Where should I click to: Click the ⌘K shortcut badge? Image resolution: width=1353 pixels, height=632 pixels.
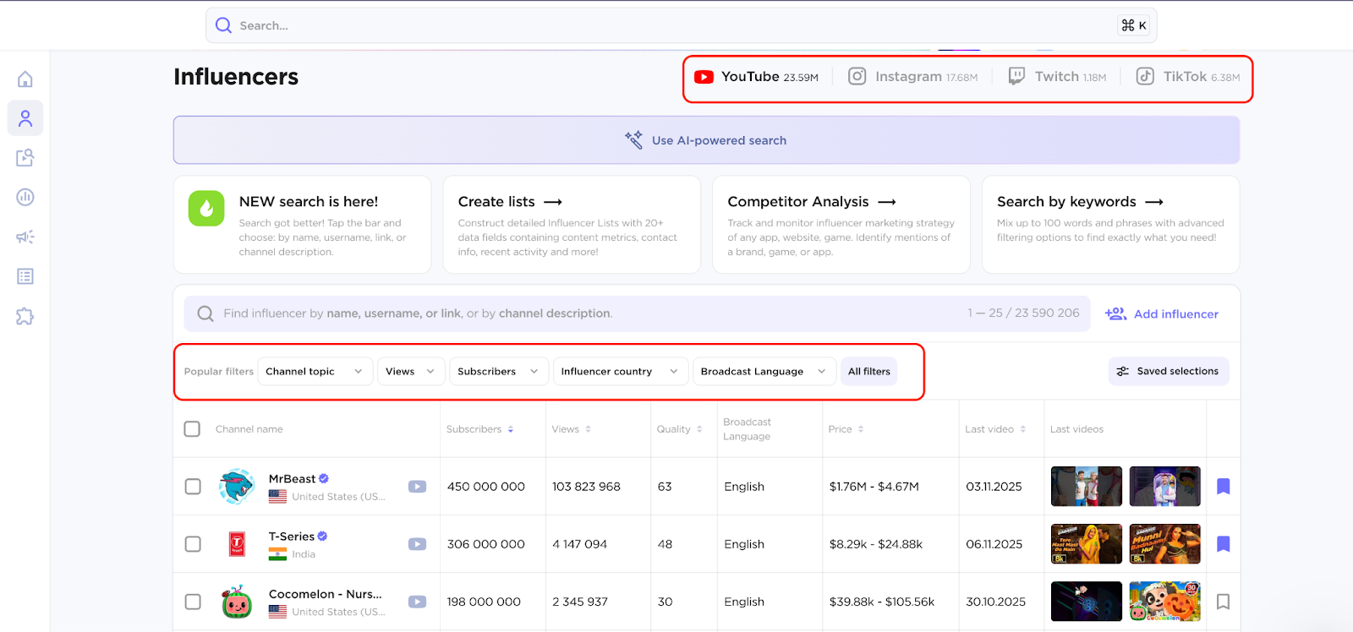click(x=1134, y=25)
